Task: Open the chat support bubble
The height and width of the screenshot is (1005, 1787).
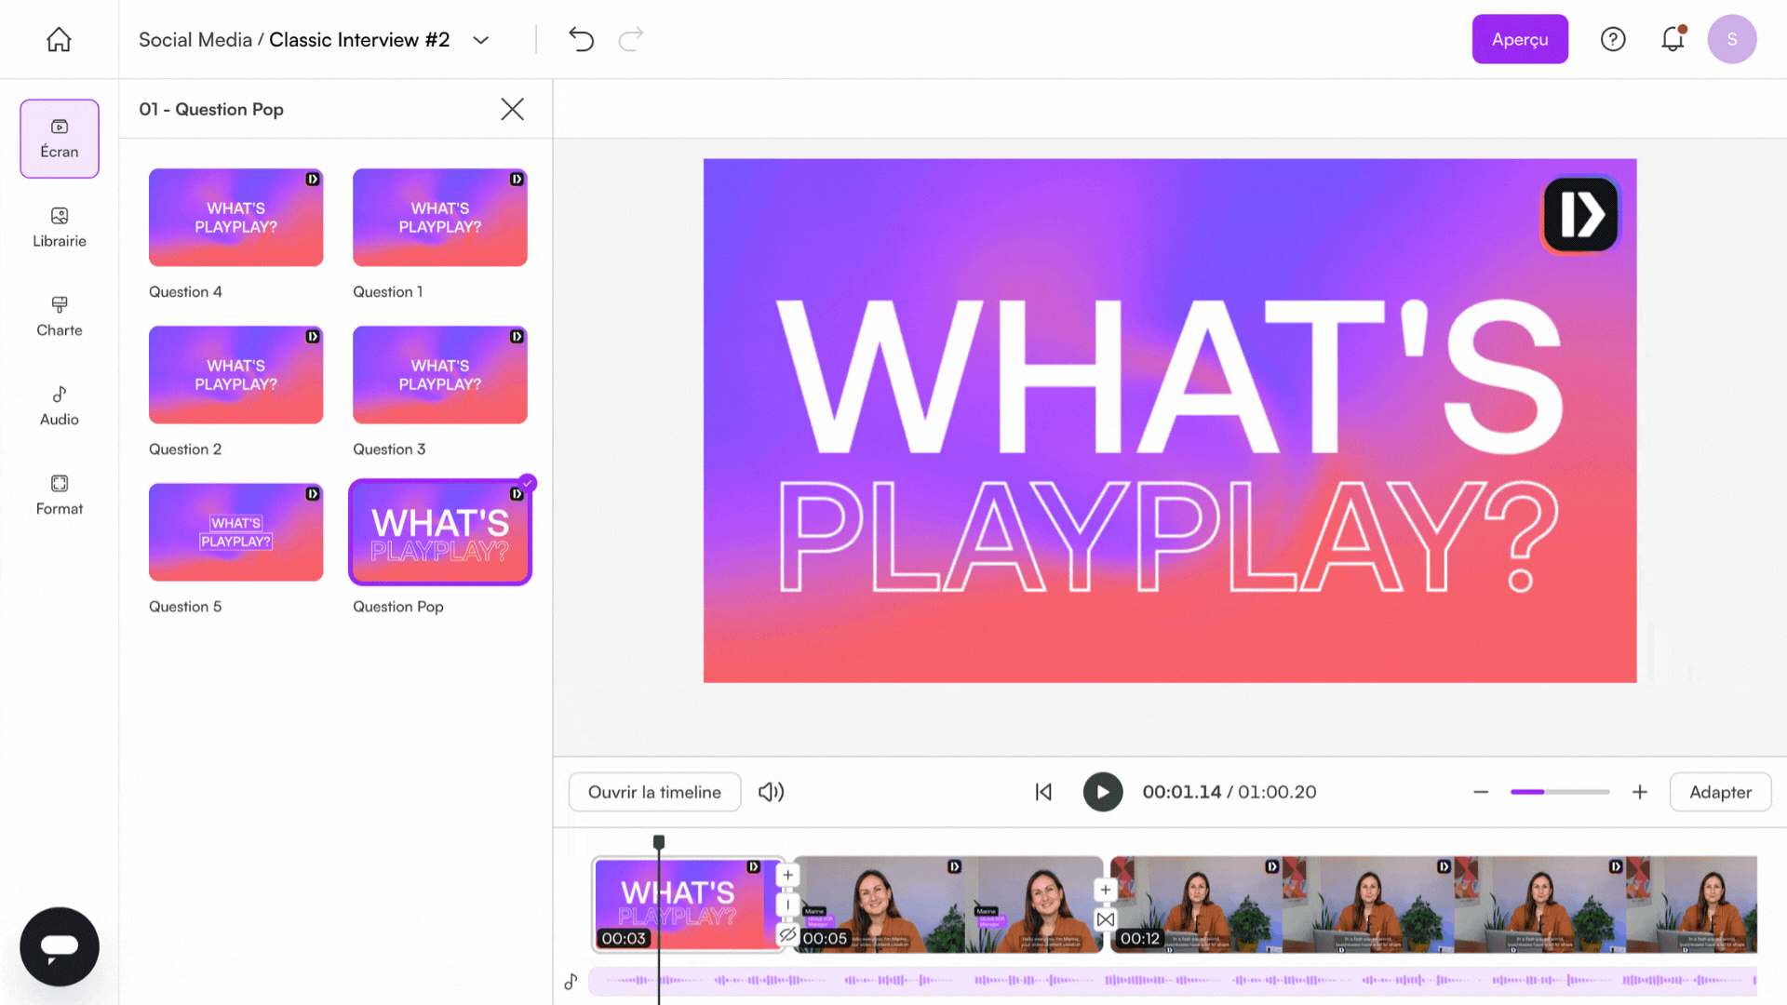Action: click(60, 946)
